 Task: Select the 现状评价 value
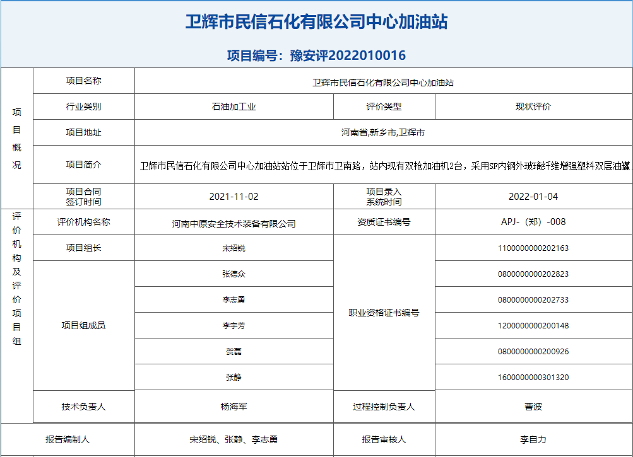(533, 107)
